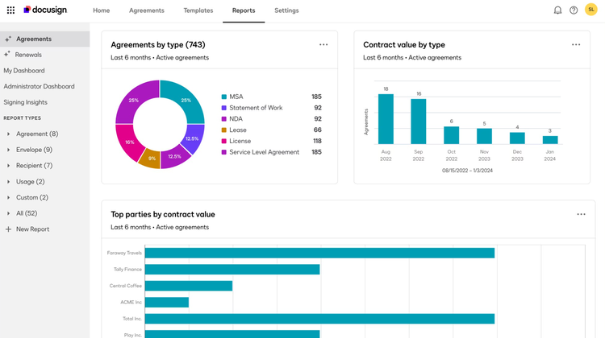Click the ACME Inc bar
Image resolution: width=605 pixels, height=338 pixels.
[x=167, y=303]
